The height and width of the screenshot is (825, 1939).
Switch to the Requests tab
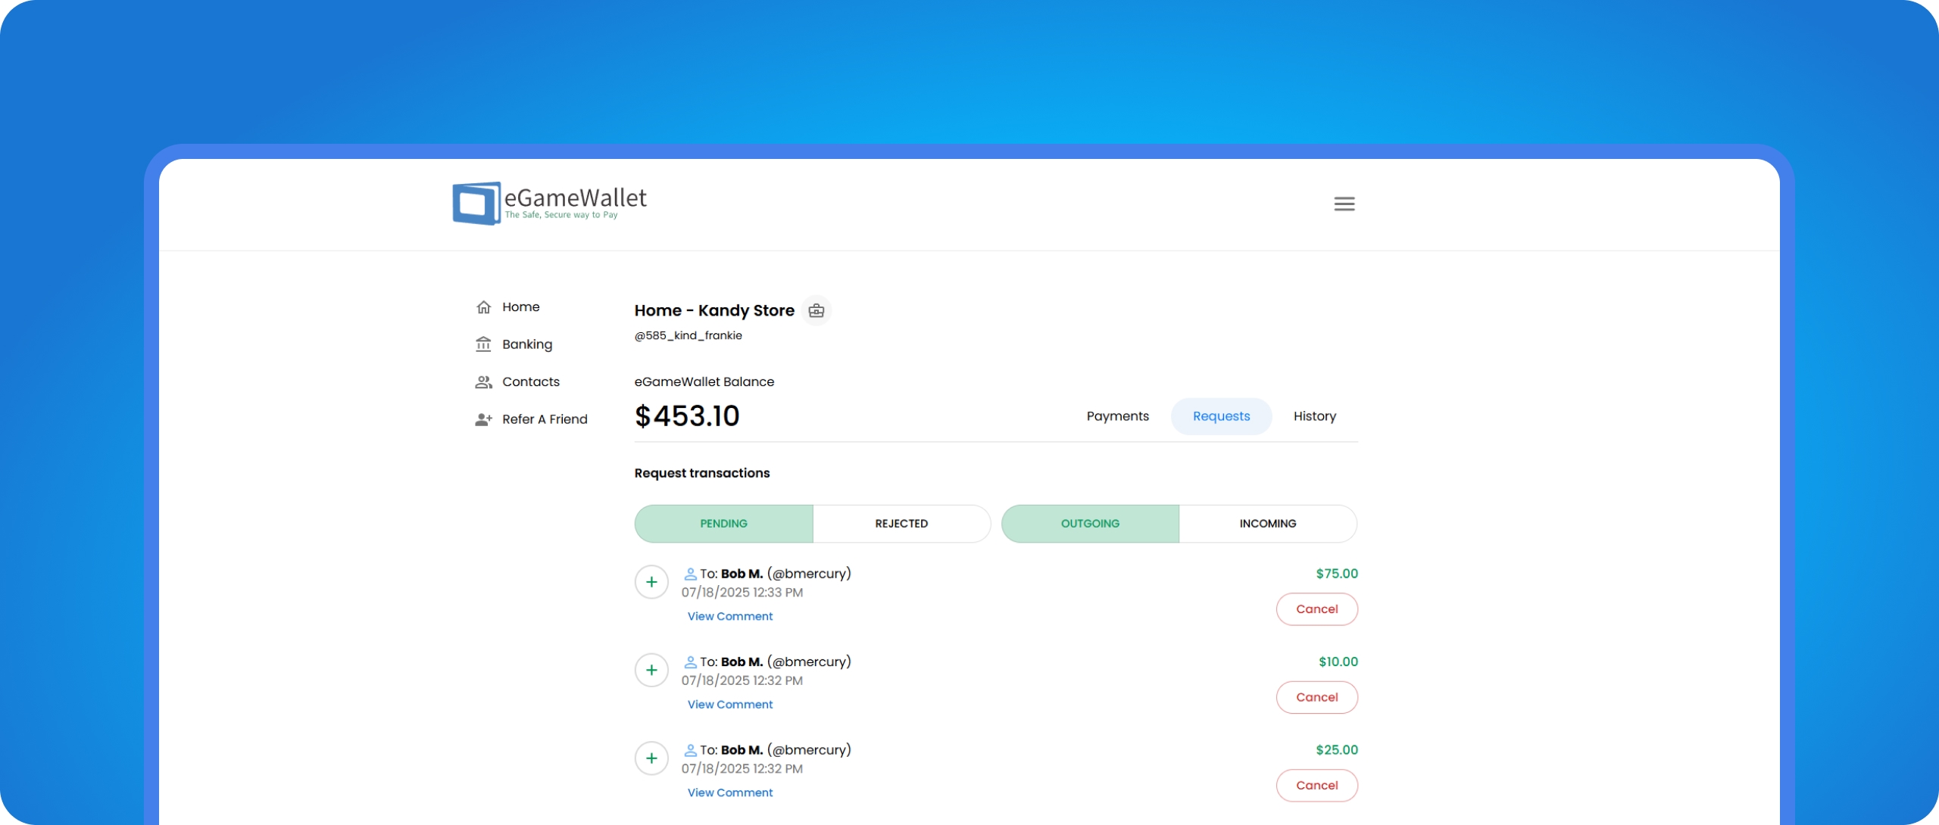pyautogui.click(x=1221, y=416)
